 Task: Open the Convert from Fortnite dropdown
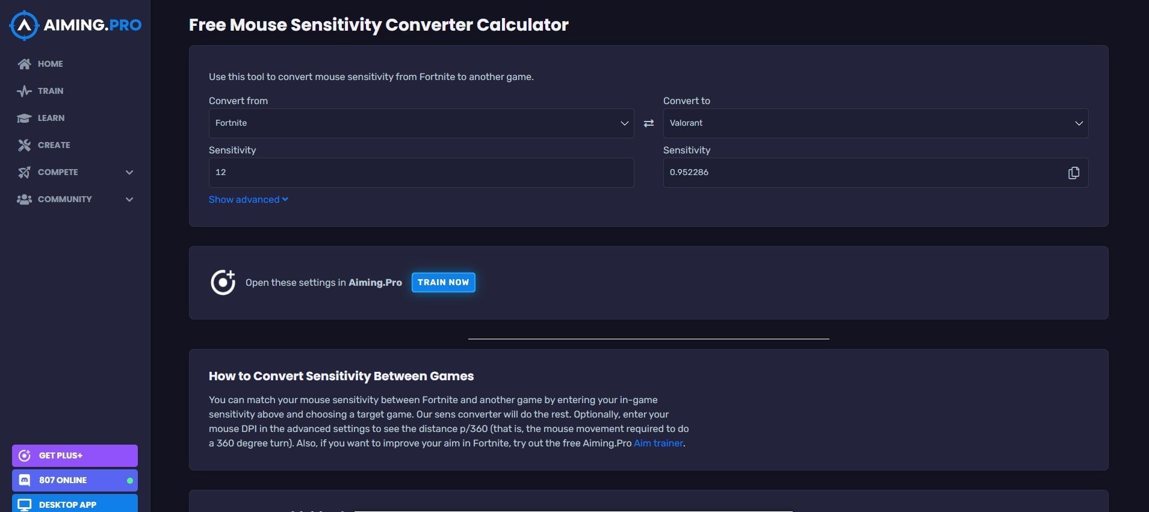421,123
